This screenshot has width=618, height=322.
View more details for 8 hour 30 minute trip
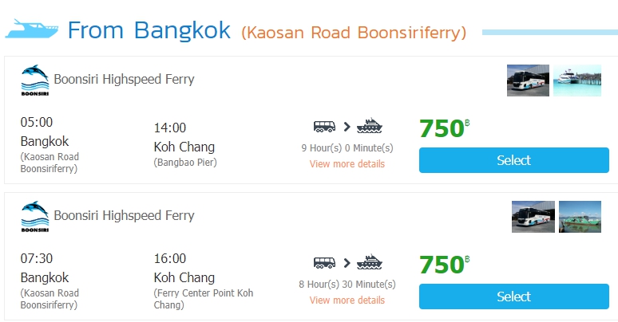point(347,300)
